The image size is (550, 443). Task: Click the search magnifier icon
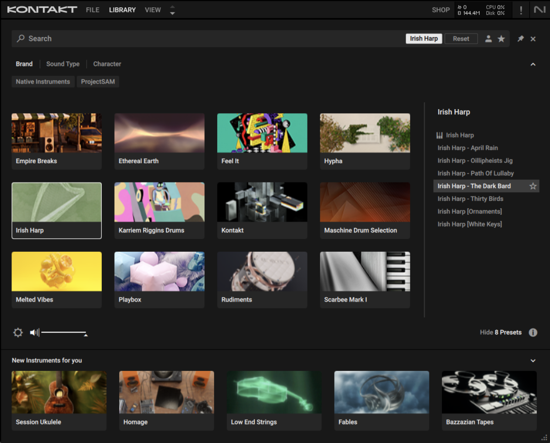(21, 39)
